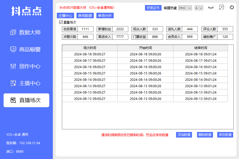Open the 单场分析 tab
Image resolution: width=239 pixels, height=159 pixels.
(x=105, y=16)
